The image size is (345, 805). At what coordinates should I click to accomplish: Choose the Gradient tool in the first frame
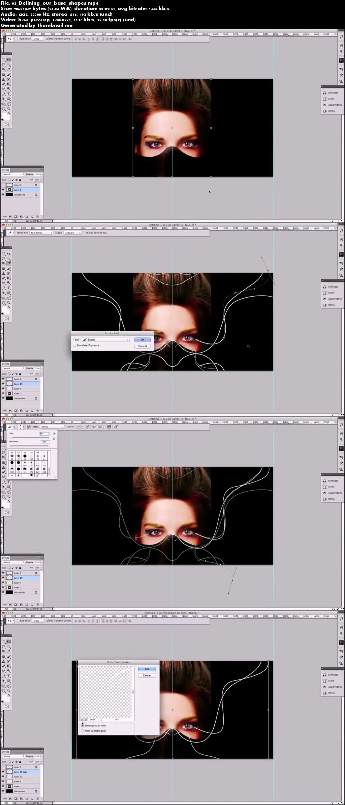[x=9, y=84]
